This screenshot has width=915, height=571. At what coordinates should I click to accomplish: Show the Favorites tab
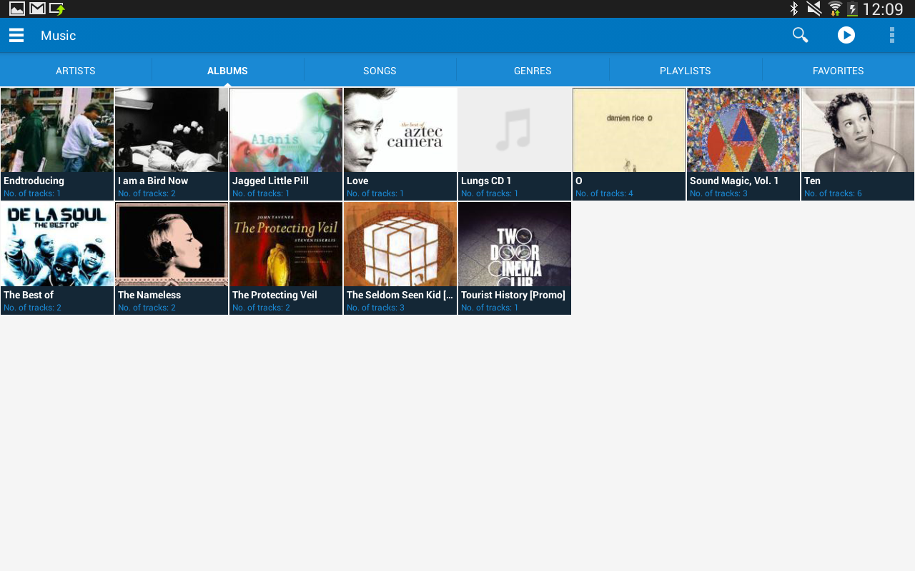tap(838, 71)
